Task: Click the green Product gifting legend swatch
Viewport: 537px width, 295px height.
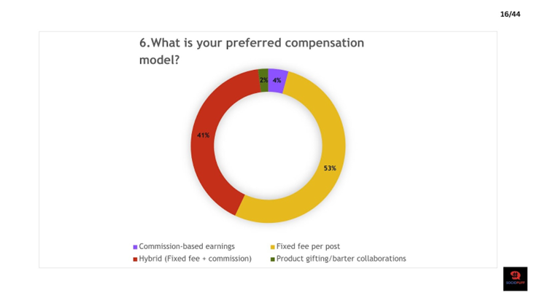Action: [273, 259]
